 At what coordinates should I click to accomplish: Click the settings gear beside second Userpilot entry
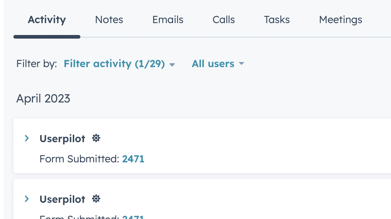click(x=96, y=199)
